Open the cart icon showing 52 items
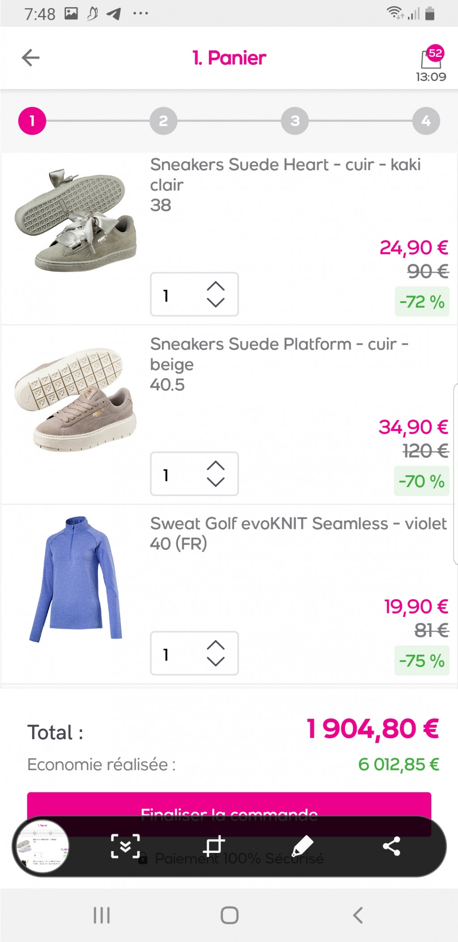This screenshot has width=458, height=942. 431,58
